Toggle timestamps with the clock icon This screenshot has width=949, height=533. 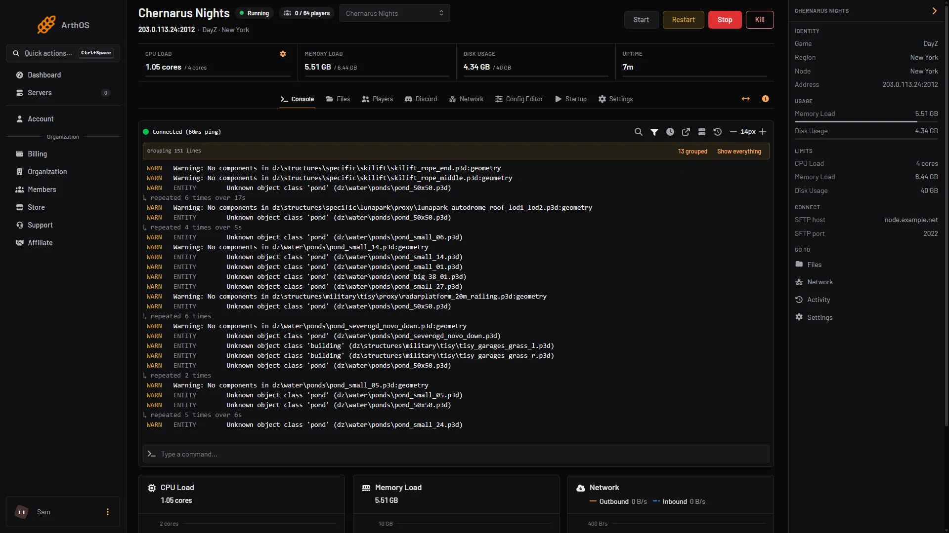[670, 132]
